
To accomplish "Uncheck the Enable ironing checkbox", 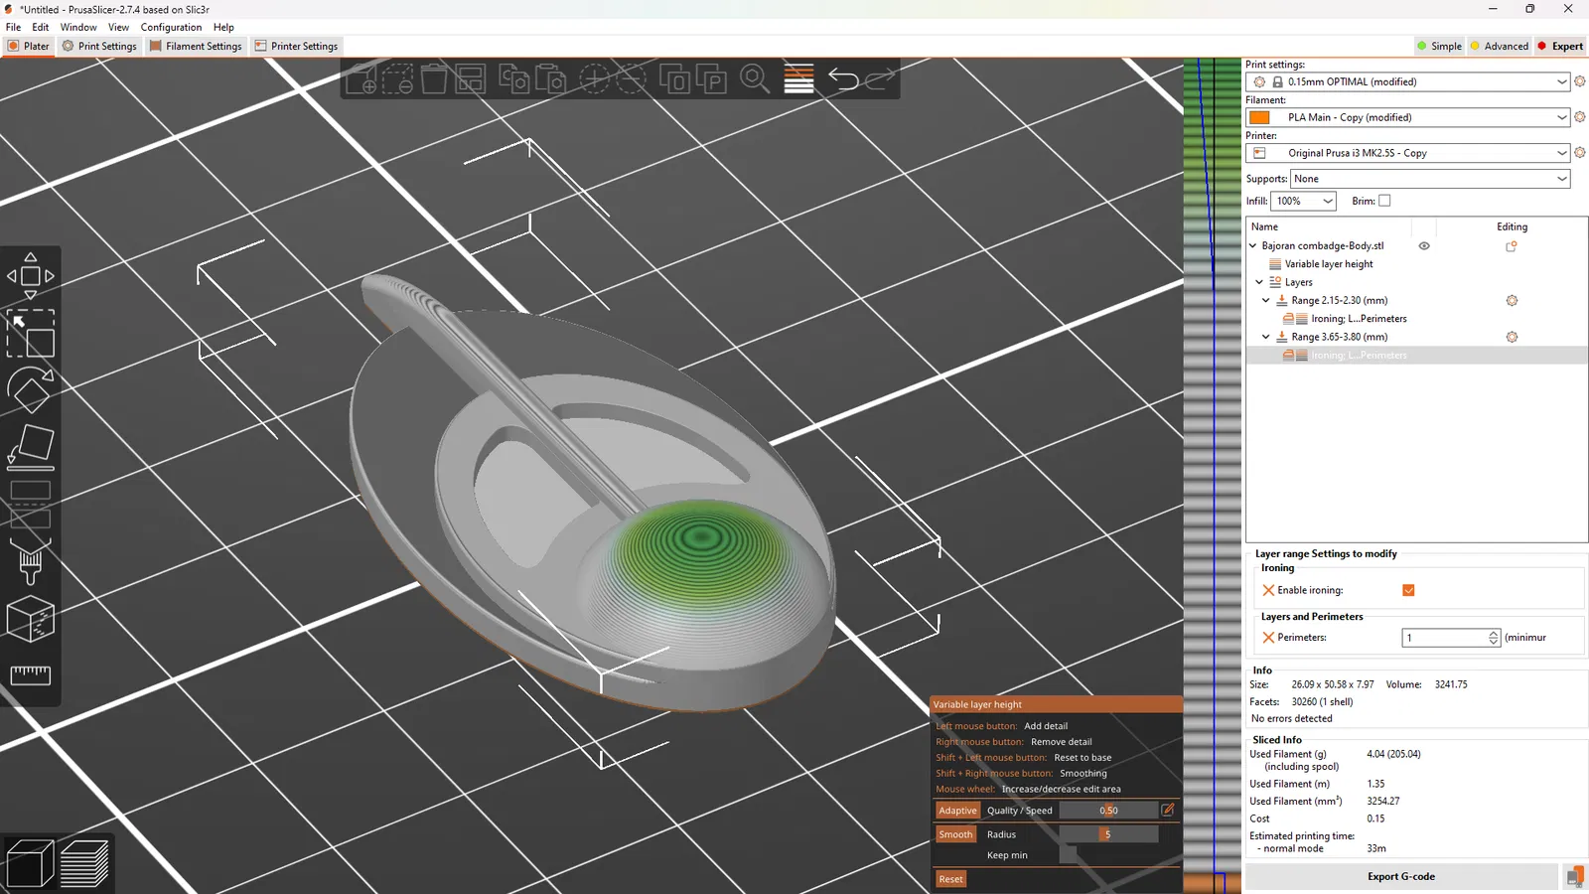I will click(1408, 590).
